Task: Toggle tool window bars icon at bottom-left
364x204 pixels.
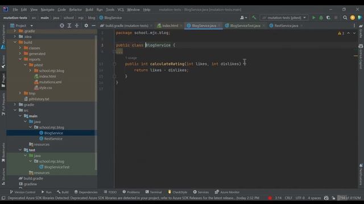Action: click(3, 198)
